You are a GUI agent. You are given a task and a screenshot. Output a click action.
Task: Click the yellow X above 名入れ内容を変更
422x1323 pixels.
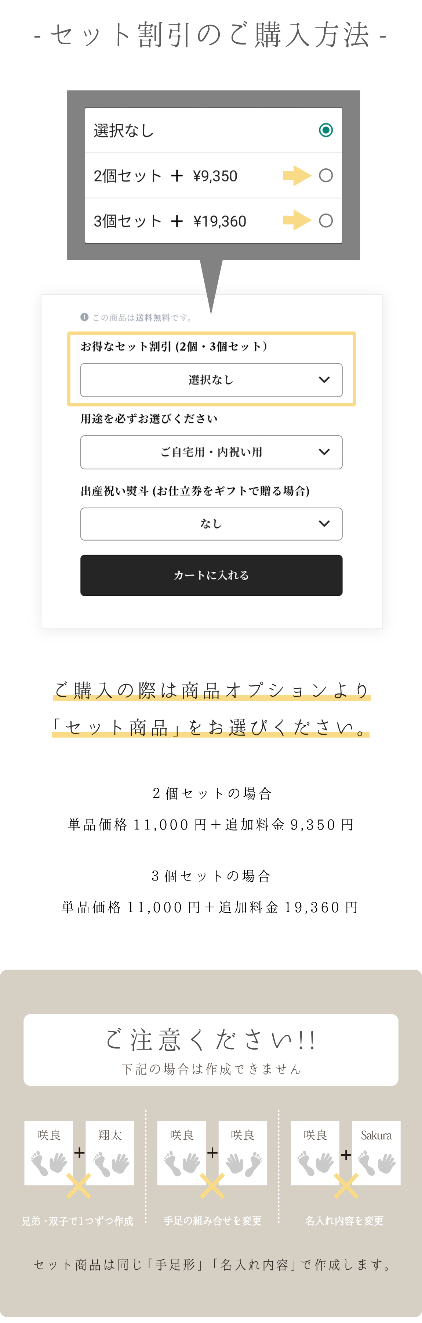[346, 1186]
